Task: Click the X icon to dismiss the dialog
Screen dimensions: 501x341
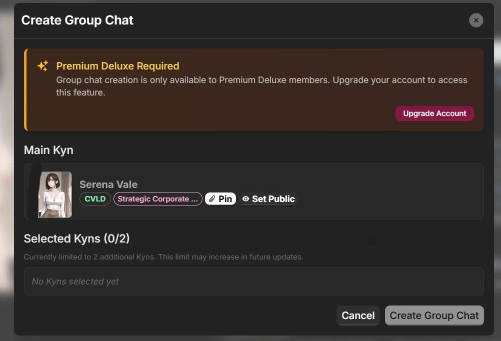Action: [x=475, y=20]
